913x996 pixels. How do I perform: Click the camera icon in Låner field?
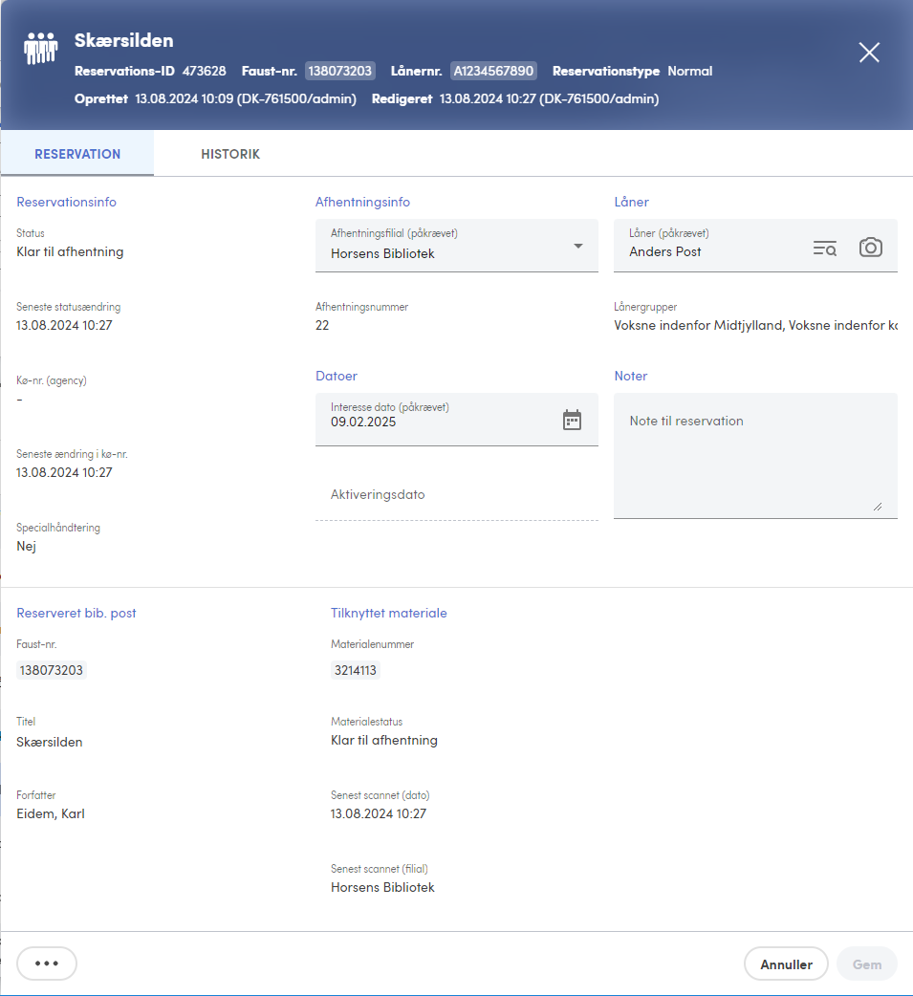click(x=870, y=248)
